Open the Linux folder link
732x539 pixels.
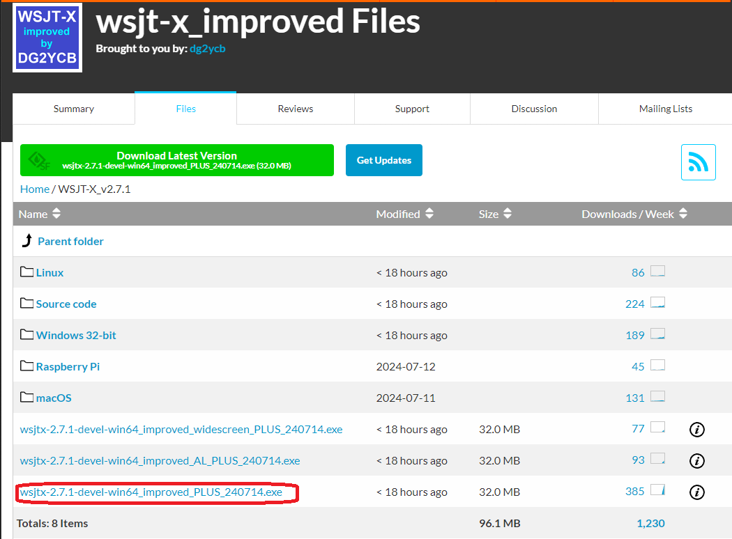50,272
